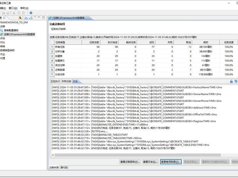Select the 分析对象 row in task table
Screen dimensions: 238x178
pos(144,51)
